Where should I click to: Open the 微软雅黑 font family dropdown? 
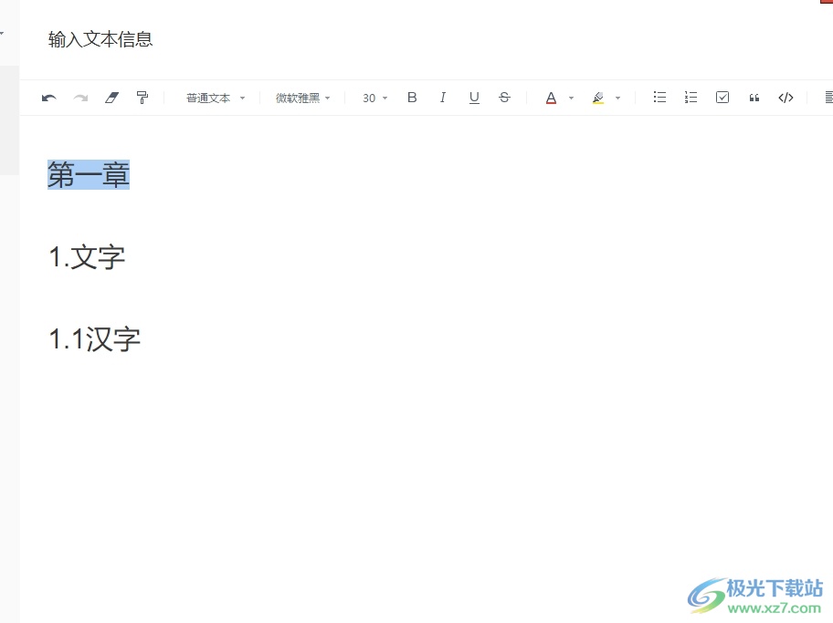click(303, 99)
